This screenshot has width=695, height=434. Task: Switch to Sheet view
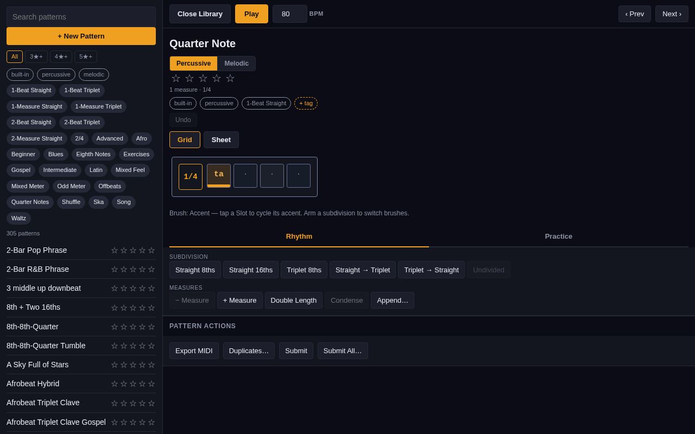221,139
